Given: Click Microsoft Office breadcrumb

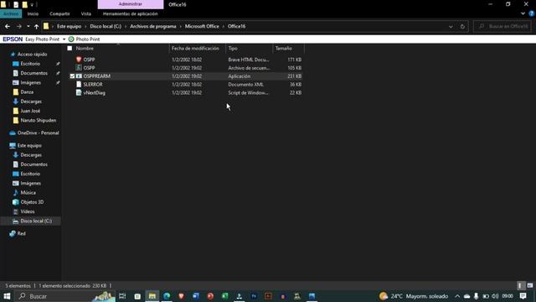Looking at the screenshot, I should tap(202, 26).
